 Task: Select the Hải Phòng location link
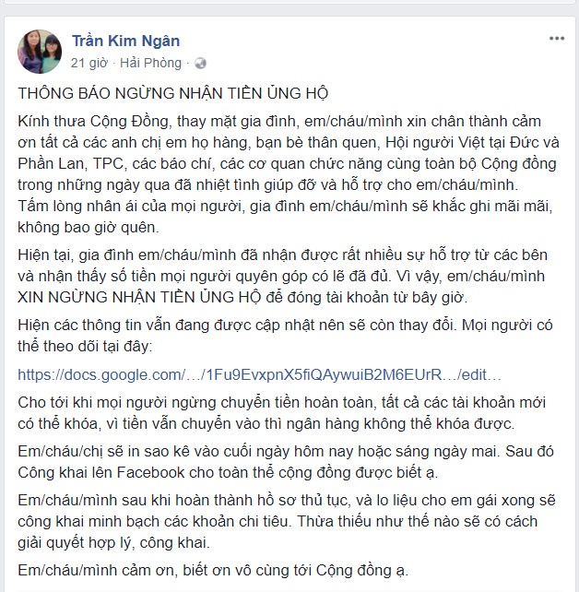pyautogui.click(x=150, y=63)
